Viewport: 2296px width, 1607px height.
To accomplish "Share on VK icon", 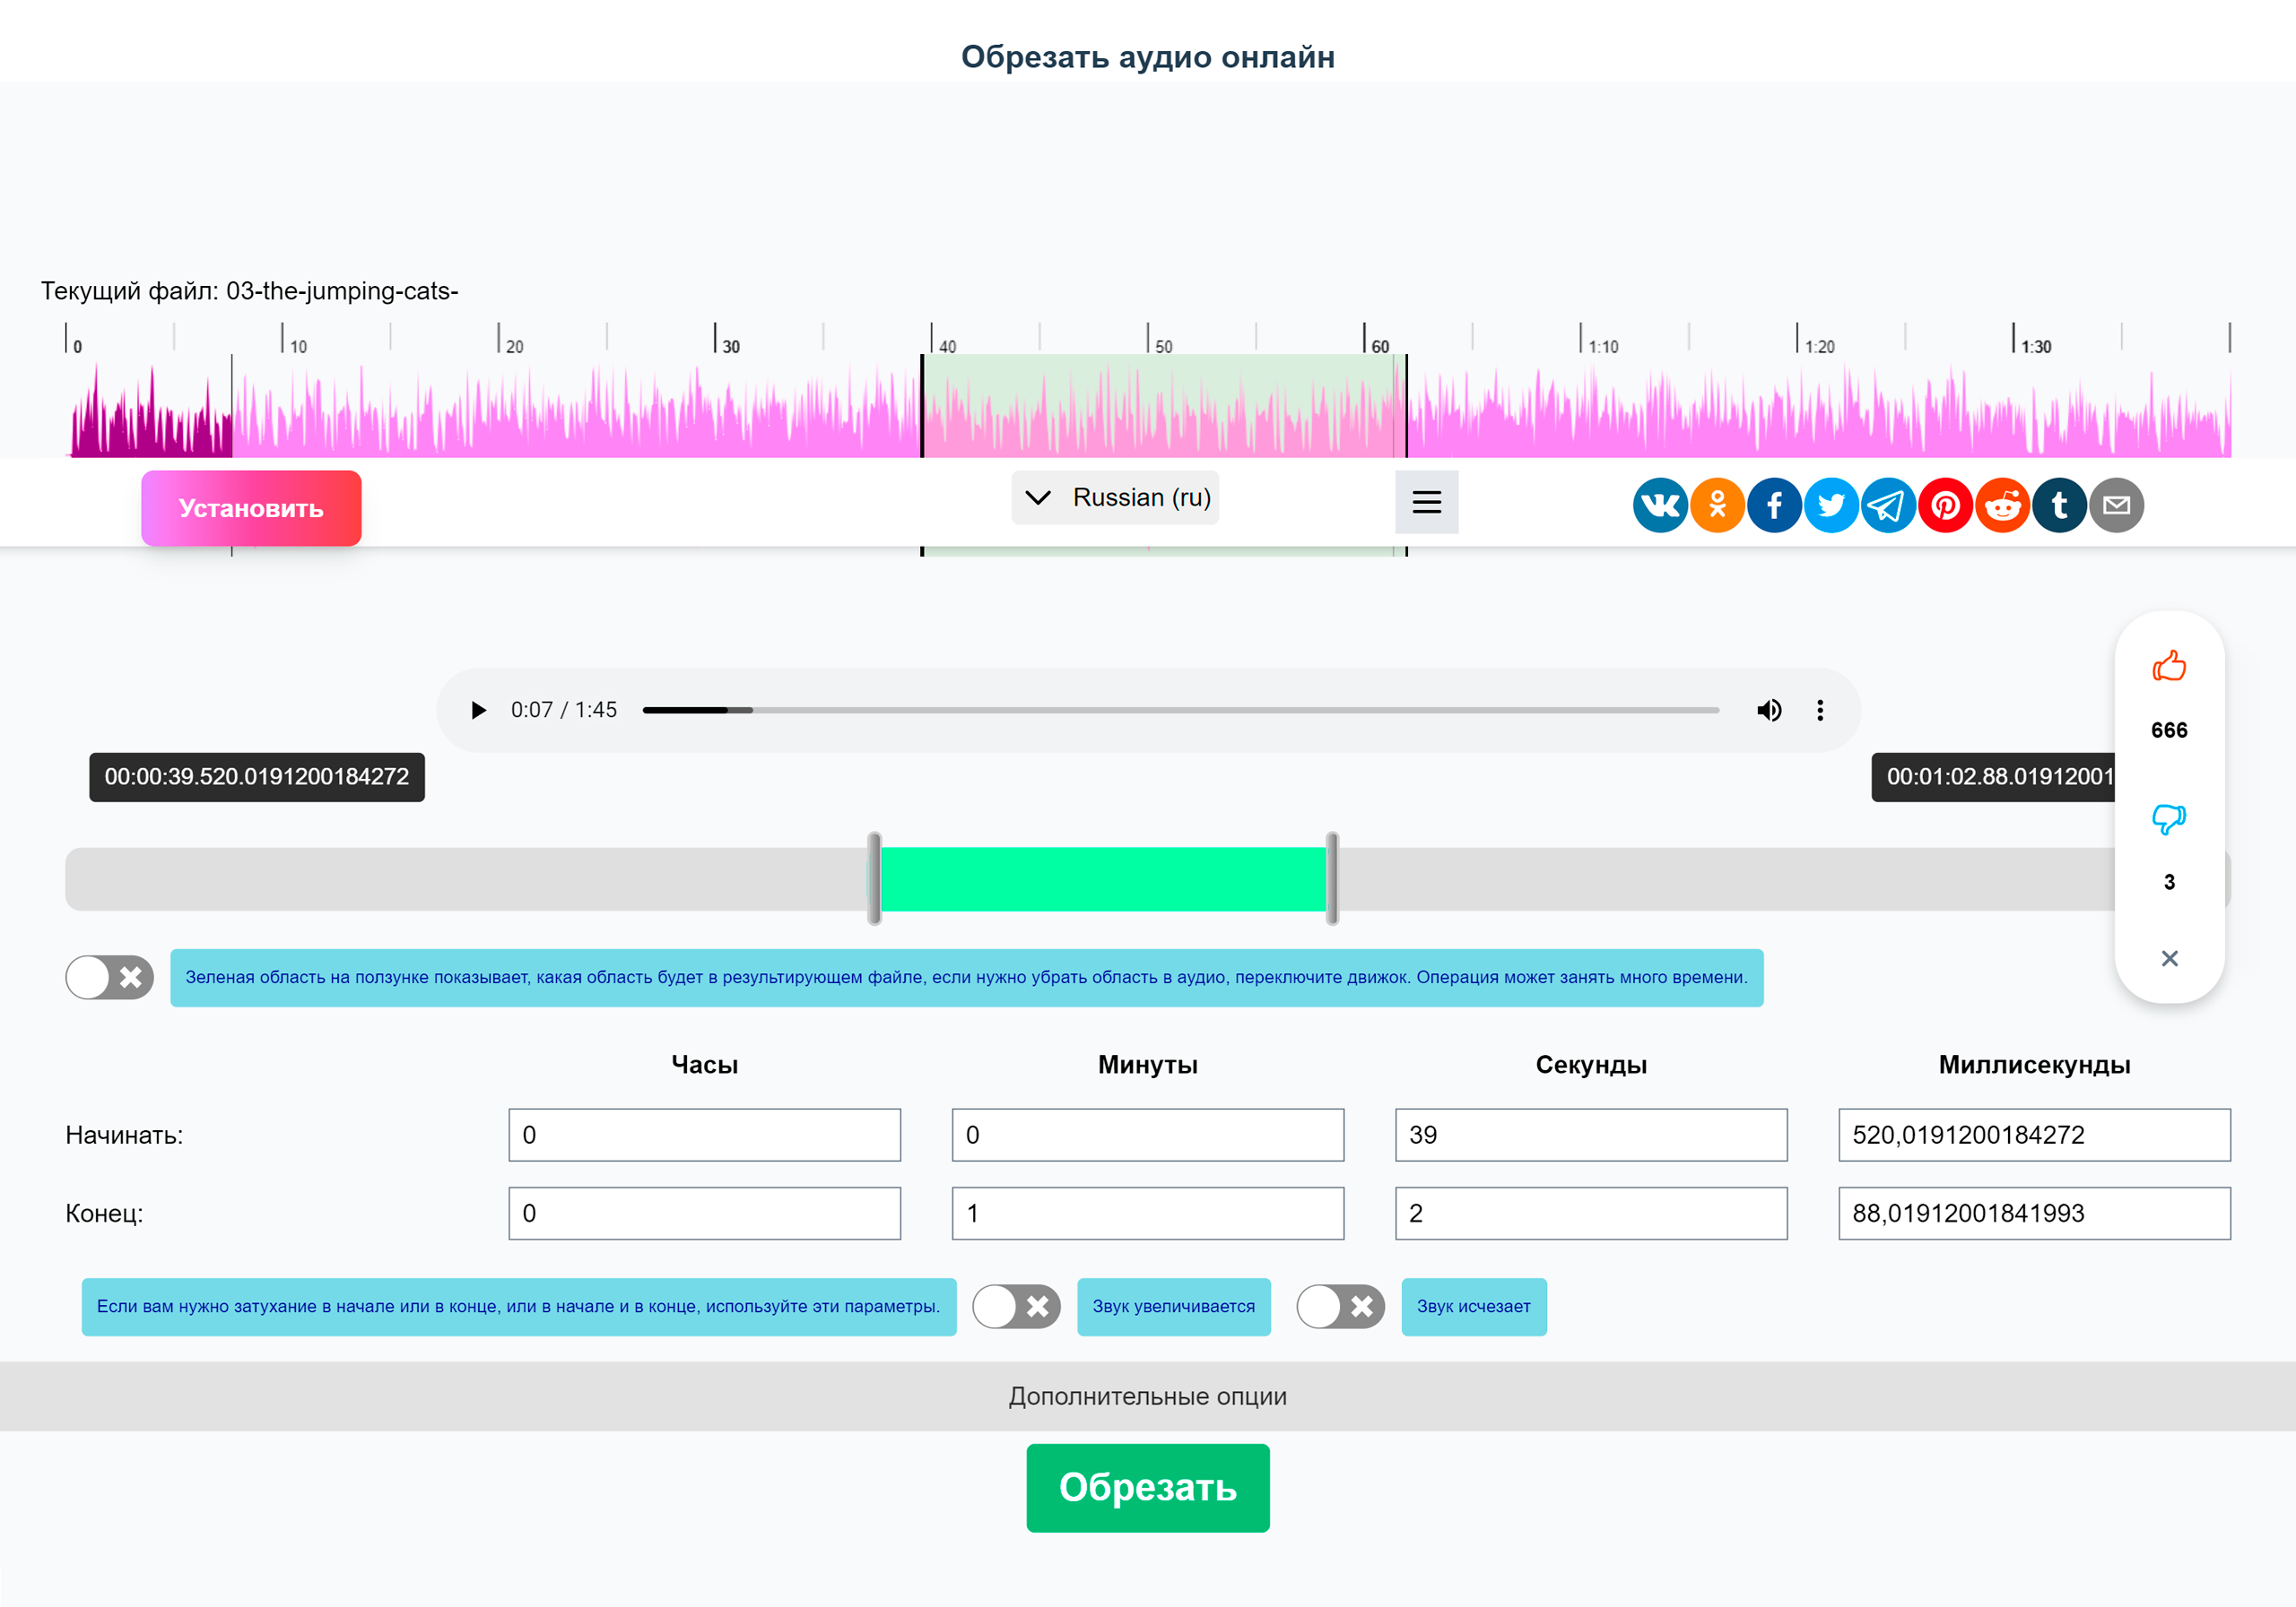I will (1660, 505).
